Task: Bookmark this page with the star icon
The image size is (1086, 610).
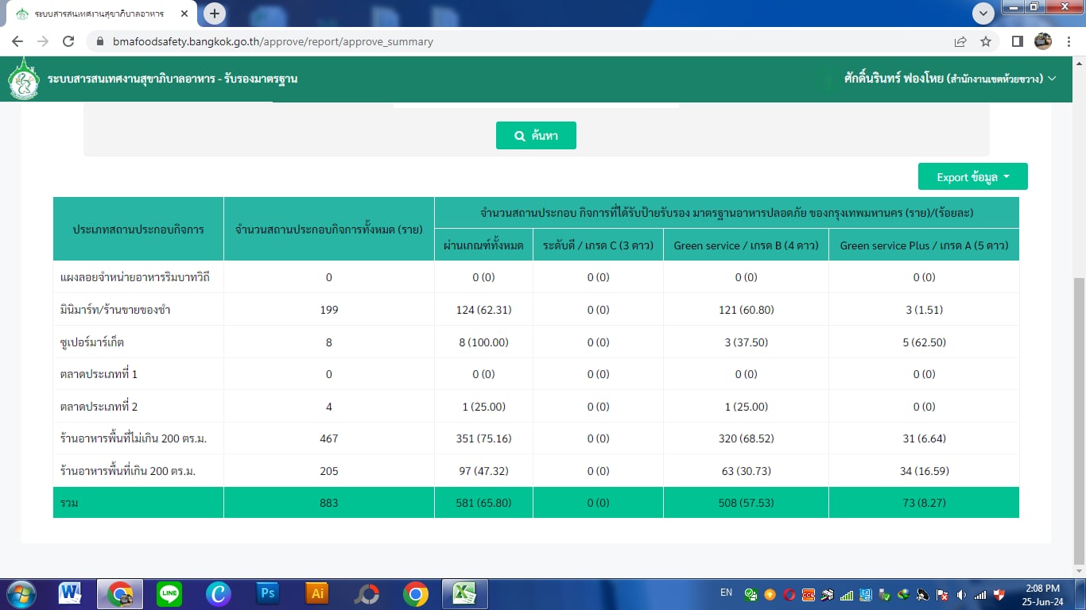Action: pyautogui.click(x=986, y=41)
